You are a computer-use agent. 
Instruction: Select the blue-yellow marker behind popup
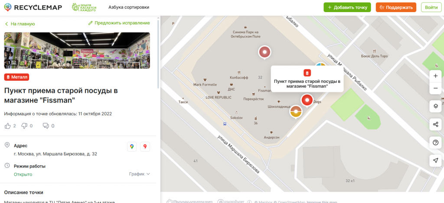coord(321,64)
